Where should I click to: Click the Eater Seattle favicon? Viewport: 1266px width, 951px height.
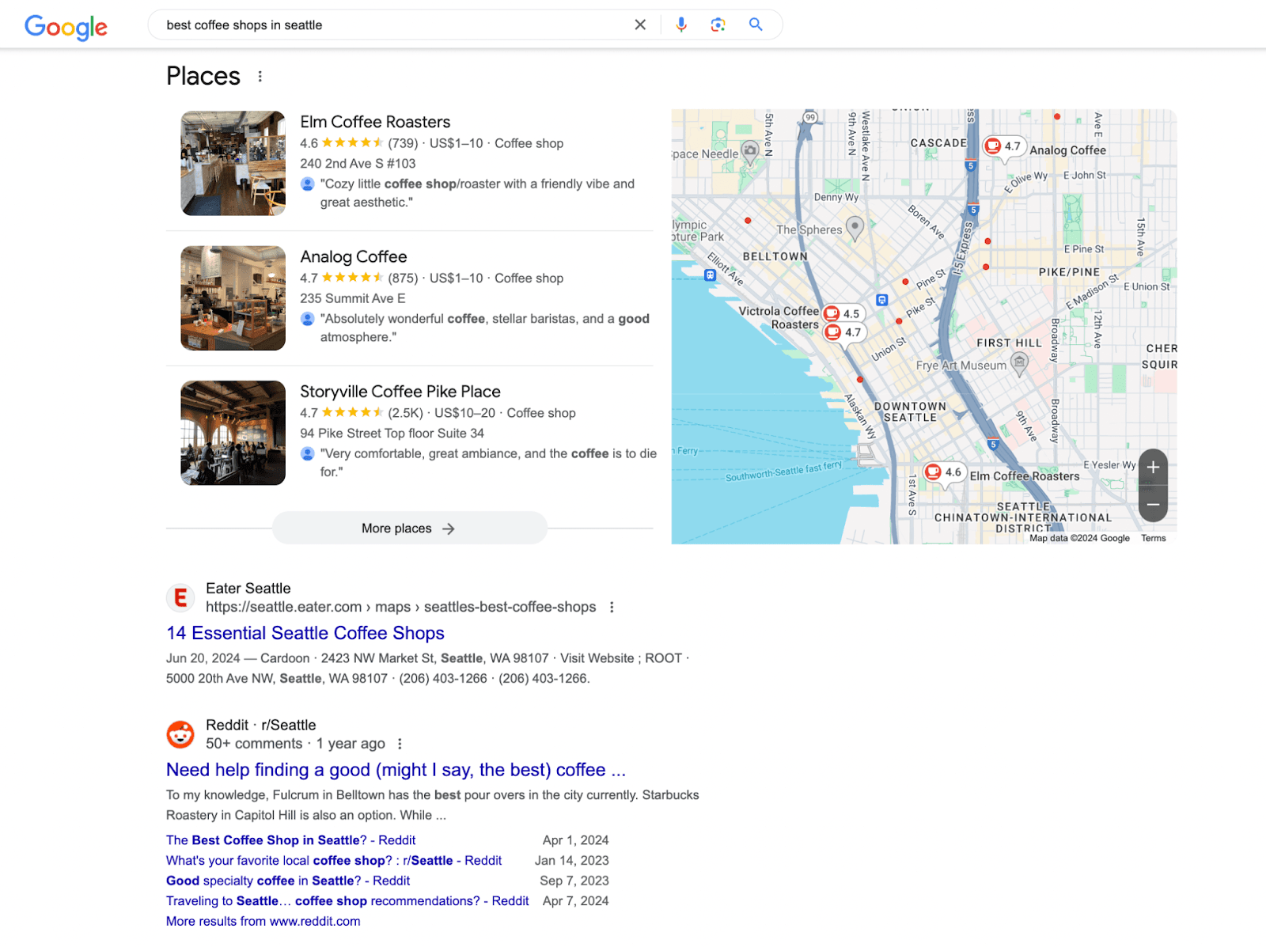pyautogui.click(x=180, y=597)
